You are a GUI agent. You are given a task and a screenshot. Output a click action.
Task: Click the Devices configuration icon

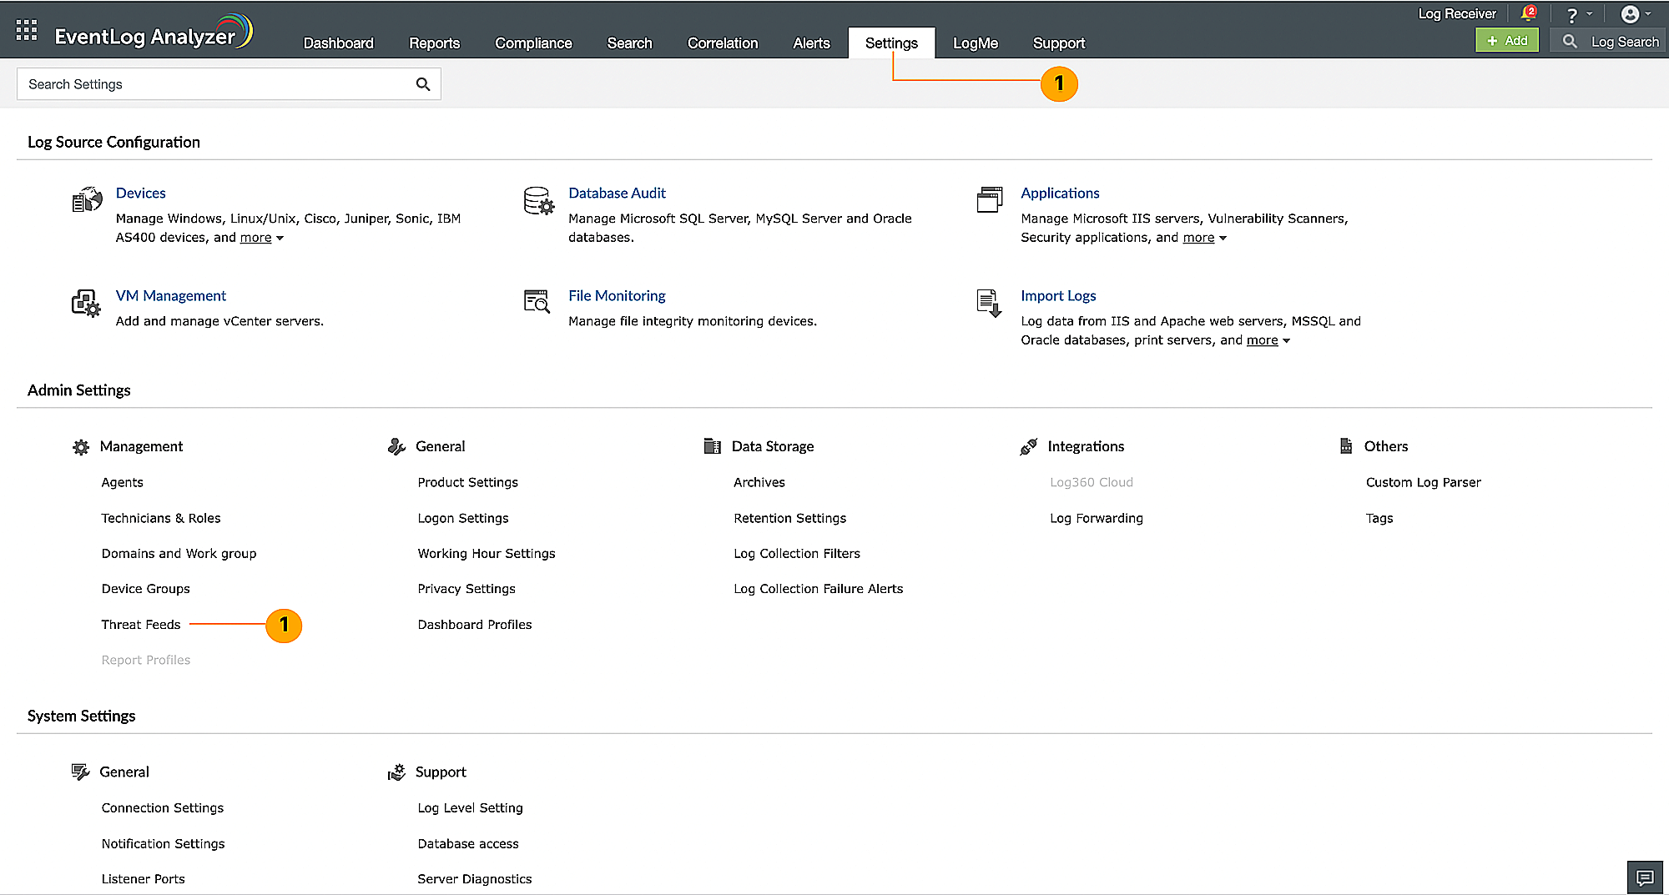click(87, 200)
